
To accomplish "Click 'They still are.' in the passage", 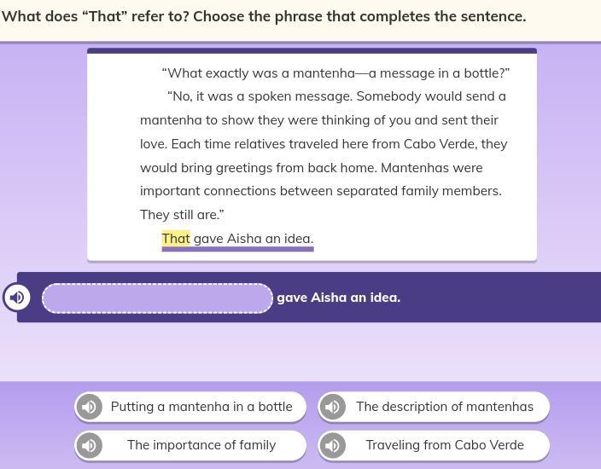I will [x=182, y=215].
